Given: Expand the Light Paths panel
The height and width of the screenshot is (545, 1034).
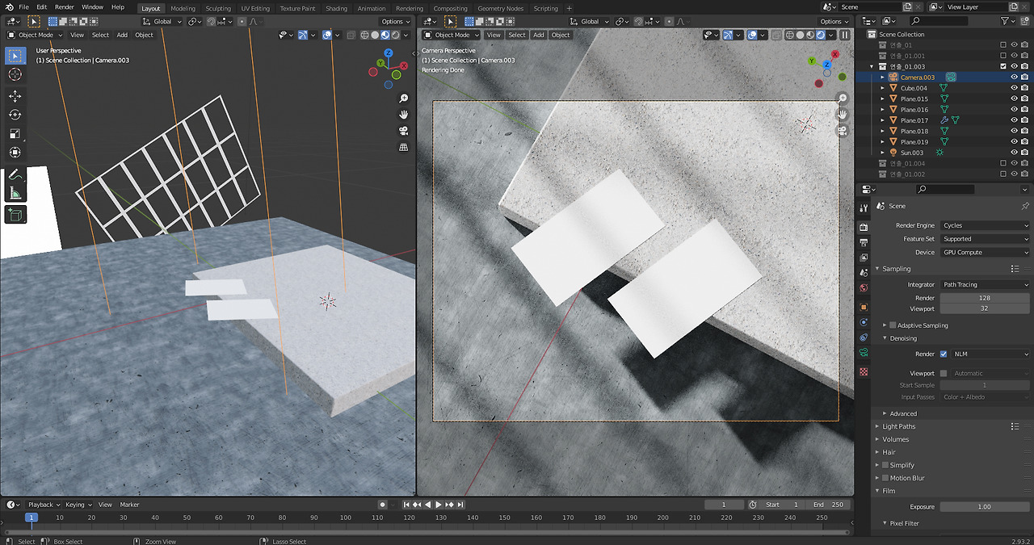Looking at the screenshot, I should (899, 426).
